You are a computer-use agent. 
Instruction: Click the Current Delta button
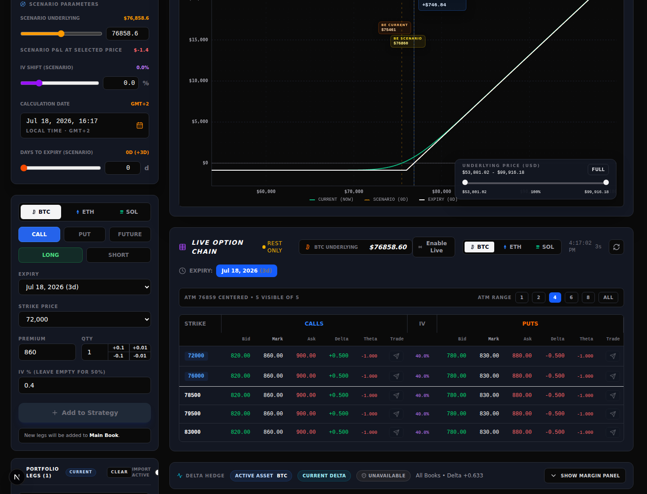(x=324, y=476)
